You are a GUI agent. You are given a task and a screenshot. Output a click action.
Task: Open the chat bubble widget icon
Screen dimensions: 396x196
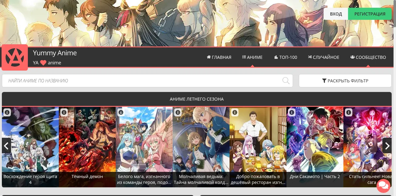(383, 186)
